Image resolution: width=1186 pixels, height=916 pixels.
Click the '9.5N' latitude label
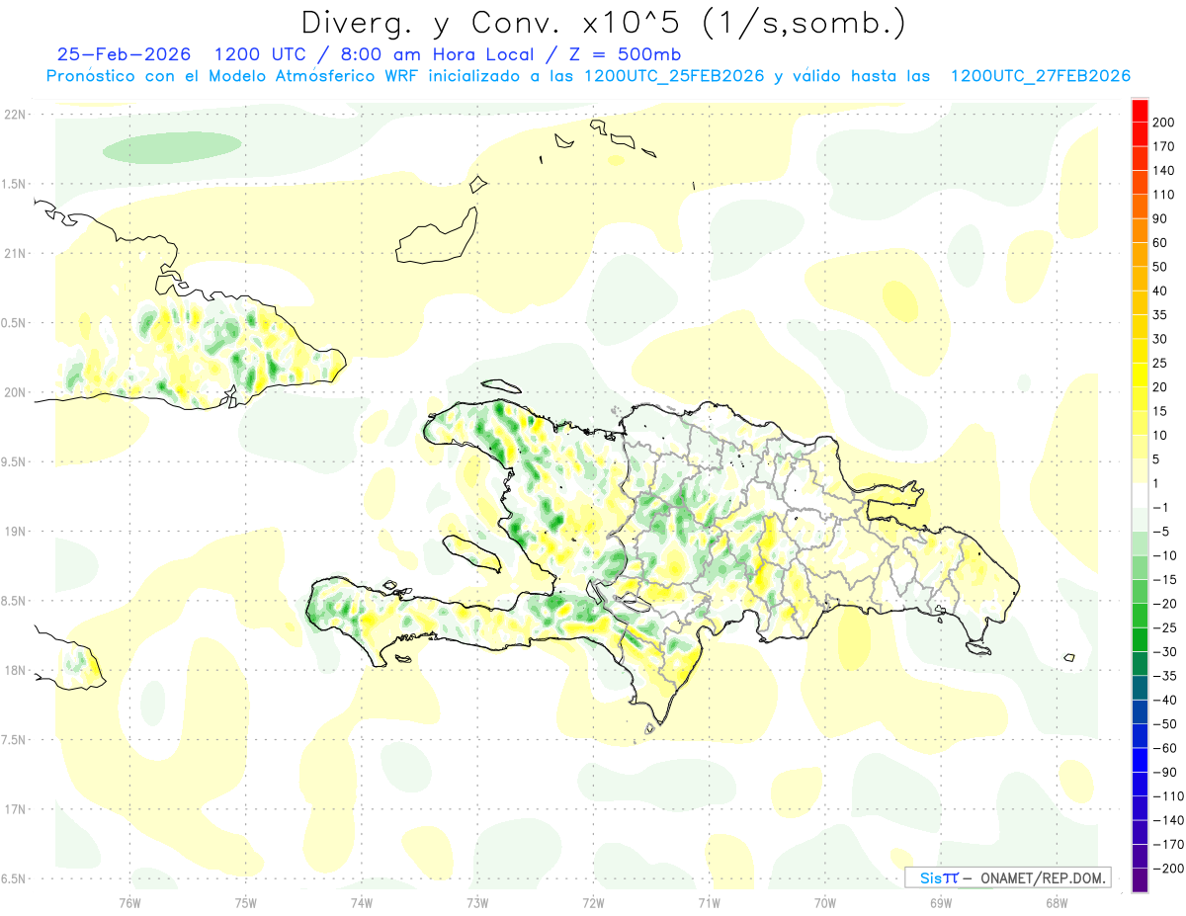coord(13,461)
